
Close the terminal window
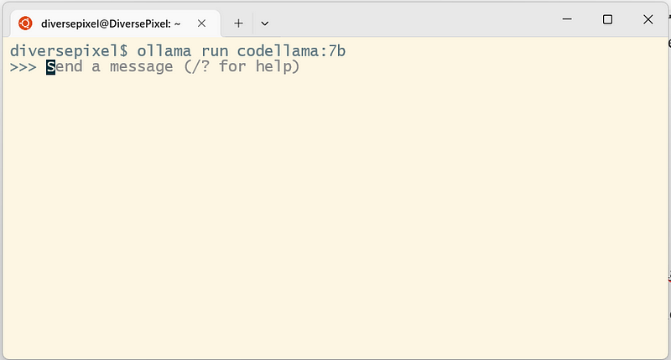(x=648, y=19)
